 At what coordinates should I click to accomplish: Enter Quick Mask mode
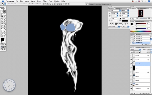(5, 44)
